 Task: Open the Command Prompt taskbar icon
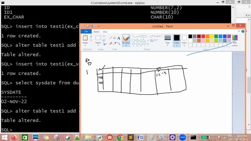(193, 137)
